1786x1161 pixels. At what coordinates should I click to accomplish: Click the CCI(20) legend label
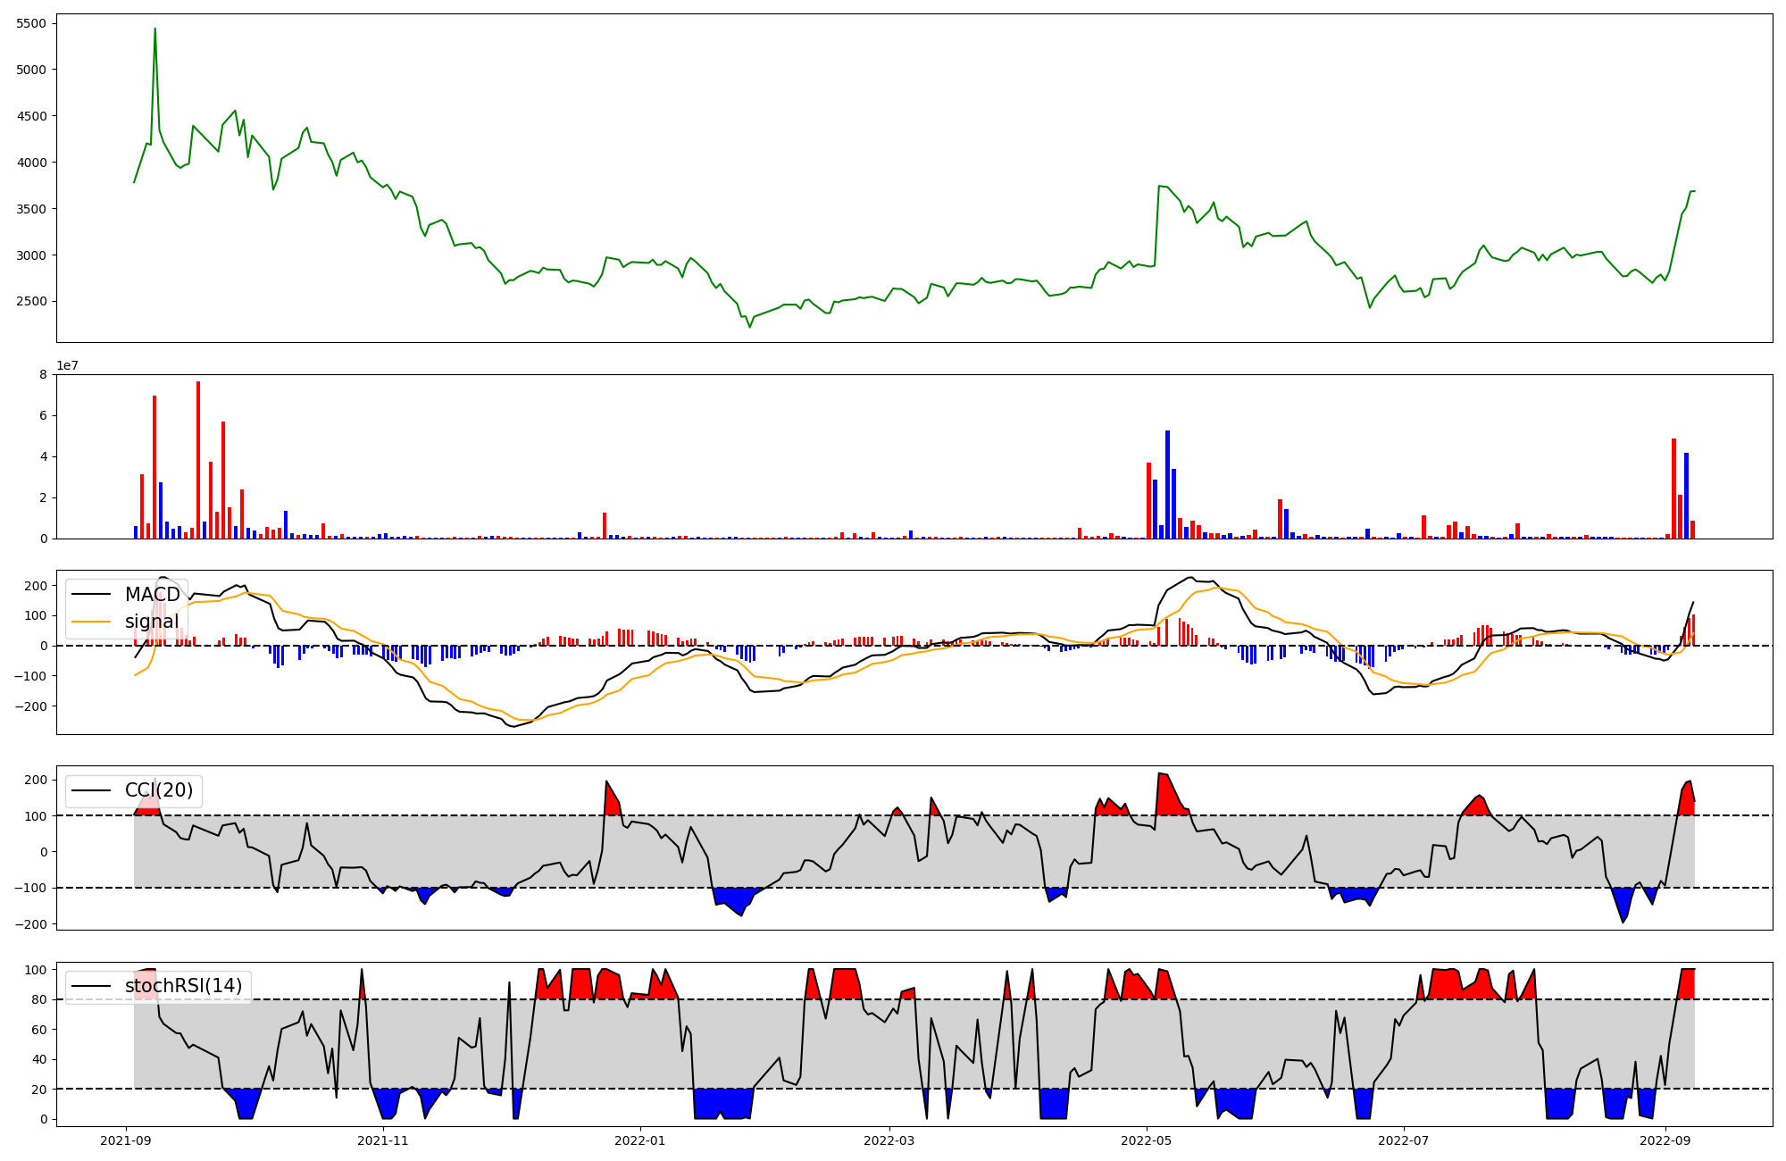tap(158, 790)
